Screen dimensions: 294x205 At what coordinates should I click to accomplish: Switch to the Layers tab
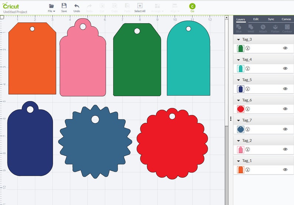coord(241,19)
